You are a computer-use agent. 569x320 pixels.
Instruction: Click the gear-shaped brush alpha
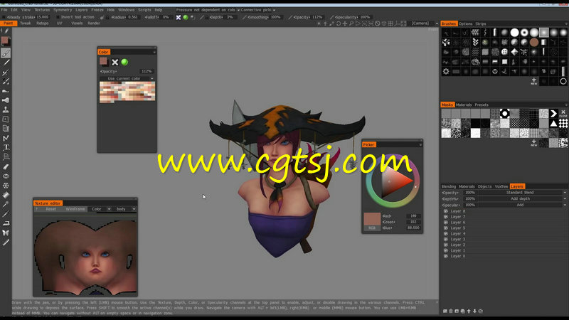click(x=446, y=72)
